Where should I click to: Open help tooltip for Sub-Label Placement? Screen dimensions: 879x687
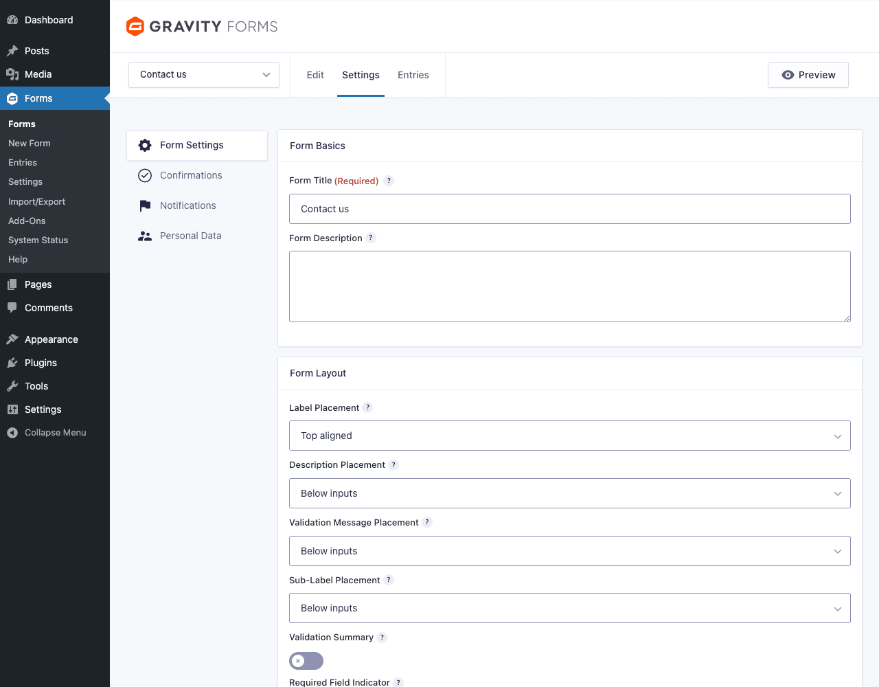tap(389, 580)
